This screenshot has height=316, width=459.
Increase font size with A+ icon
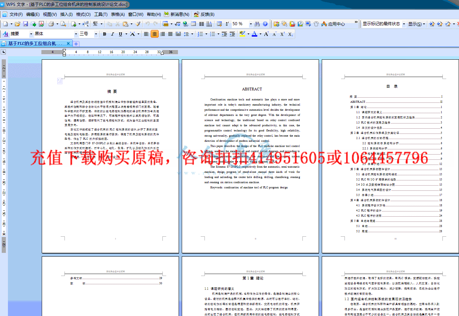click(x=267, y=34)
